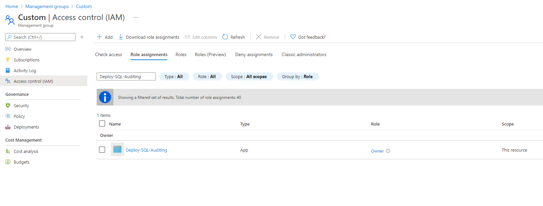Image resolution: width=543 pixels, height=206 pixels.
Task: Click the 'Showing a filtered set of results' message
Action: (180, 97)
